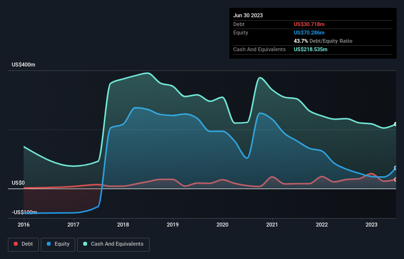Click the red Debt end-point marker
The image size is (404, 259).
click(x=396, y=179)
